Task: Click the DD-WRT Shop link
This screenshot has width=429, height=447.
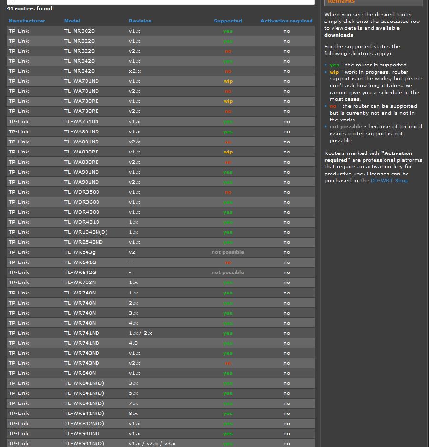Action: tap(389, 181)
